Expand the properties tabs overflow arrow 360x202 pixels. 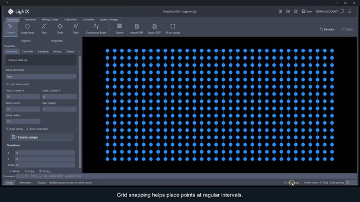pos(79,52)
